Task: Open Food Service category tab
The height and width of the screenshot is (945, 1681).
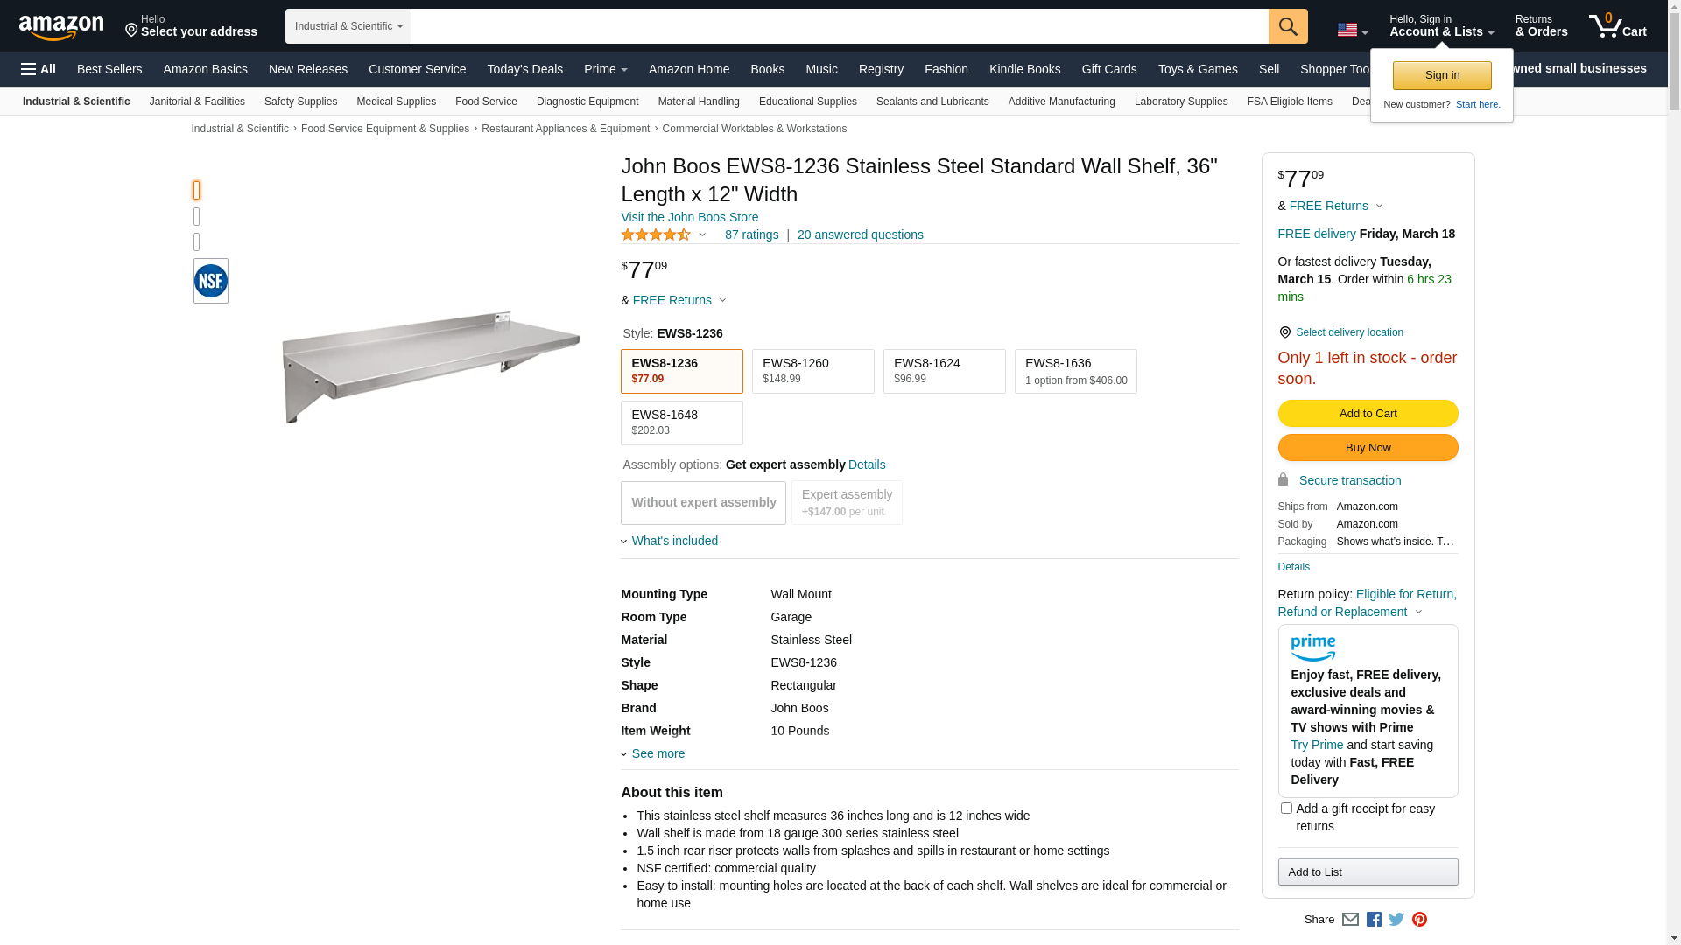Action: [486, 101]
